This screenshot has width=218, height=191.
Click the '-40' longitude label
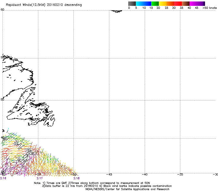click(x=145, y=174)
